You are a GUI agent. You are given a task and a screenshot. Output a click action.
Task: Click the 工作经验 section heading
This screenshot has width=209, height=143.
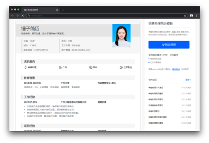[29, 97]
